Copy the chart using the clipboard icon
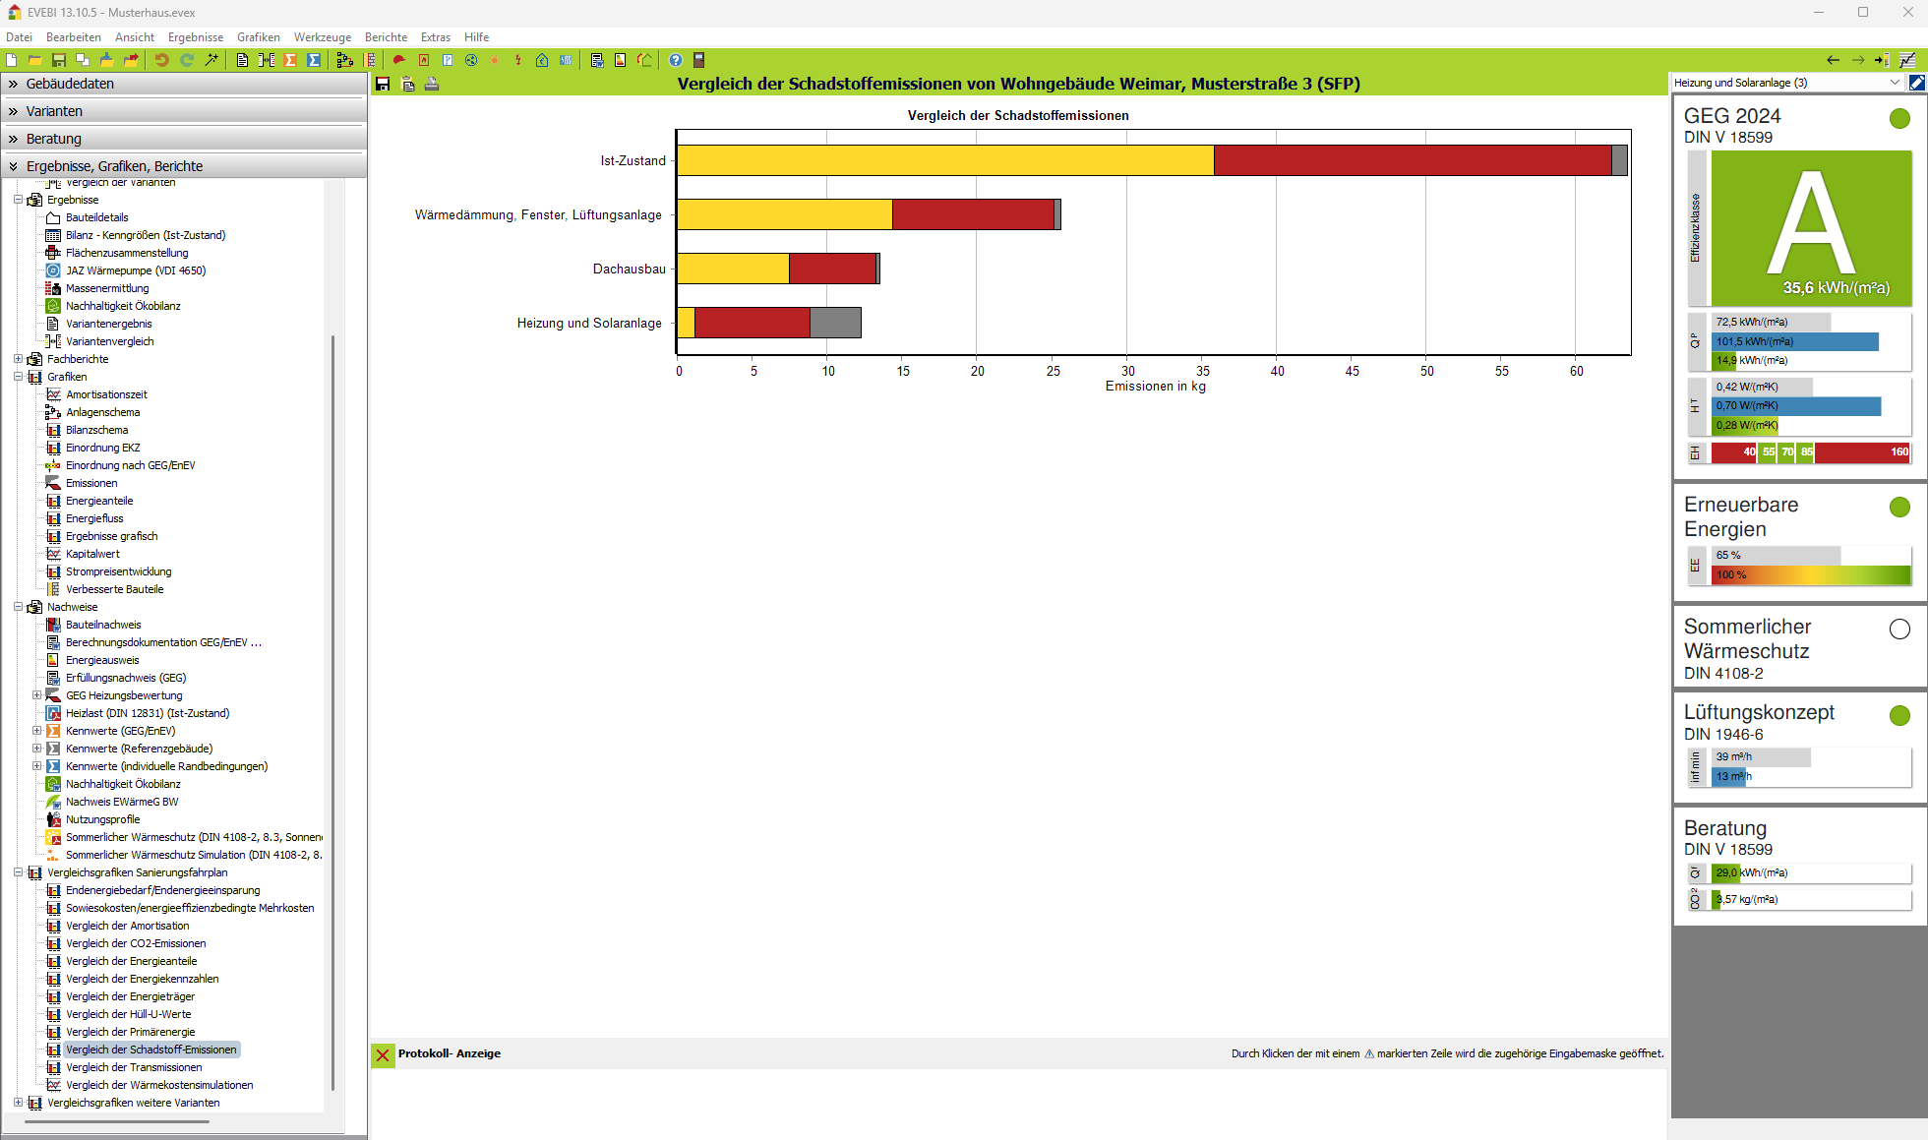Viewport: 1928px width, 1140px height. [407, 85]
